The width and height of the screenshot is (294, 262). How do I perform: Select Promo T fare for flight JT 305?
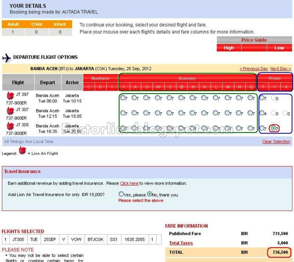point(262,128)
